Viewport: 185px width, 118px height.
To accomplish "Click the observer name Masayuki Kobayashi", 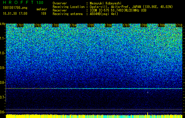I will [x=106, y=3].
